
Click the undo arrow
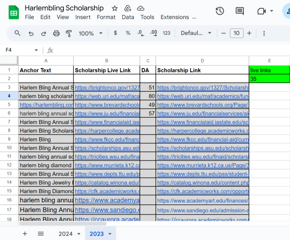coord(31,33)
